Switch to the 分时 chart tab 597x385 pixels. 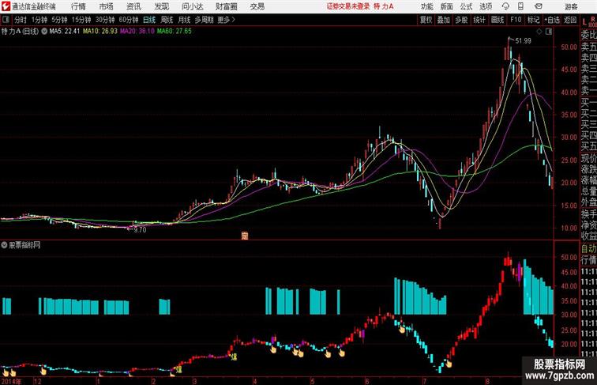(21, 20)
